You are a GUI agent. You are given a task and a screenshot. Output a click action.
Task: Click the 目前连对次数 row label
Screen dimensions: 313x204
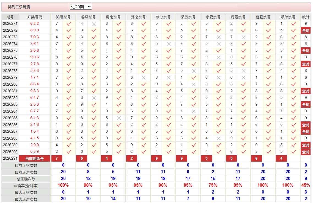tap(26, 172)
